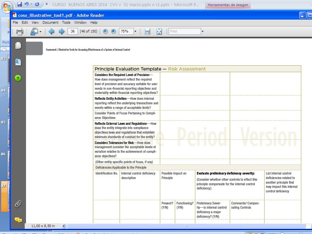Open the Bookmarks panel icon

click(x=18, y=62)
